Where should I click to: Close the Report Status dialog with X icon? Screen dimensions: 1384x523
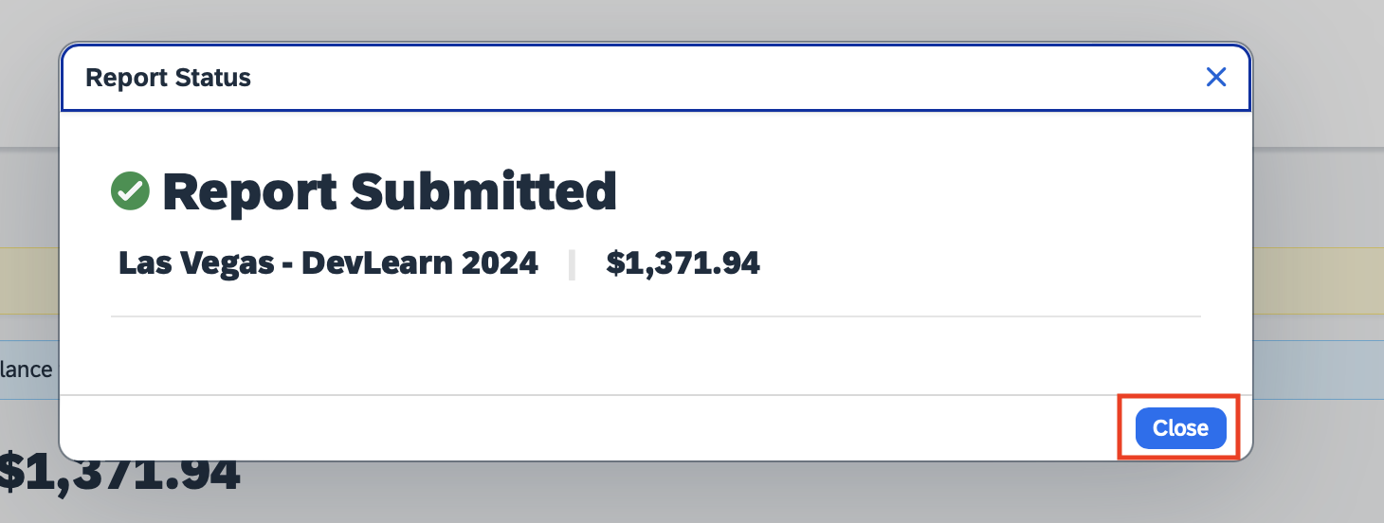point(1216,78)
